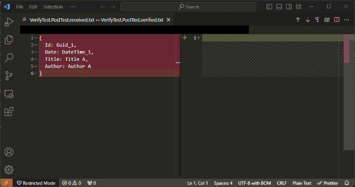Open Accounts menu
355x187 pixels.
[9, 152]
